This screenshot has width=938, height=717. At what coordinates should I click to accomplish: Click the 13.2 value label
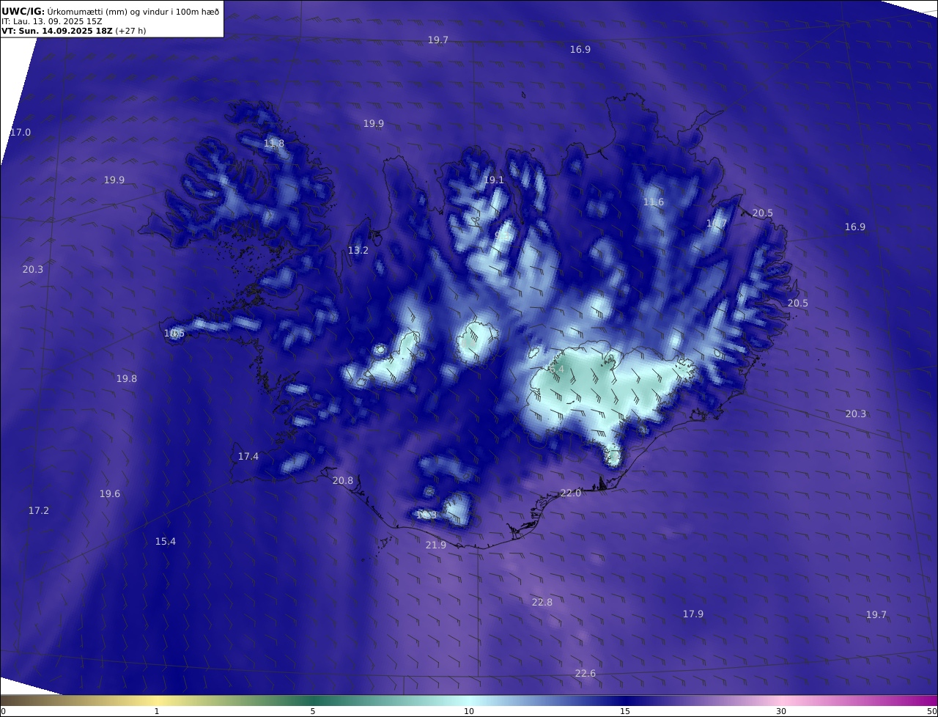point(358,251)
